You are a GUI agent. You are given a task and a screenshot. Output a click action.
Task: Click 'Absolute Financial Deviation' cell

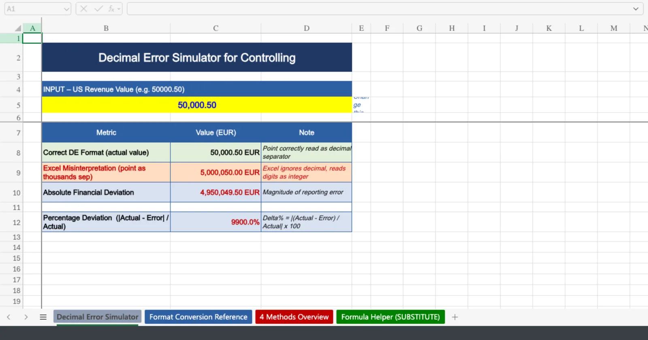coord(106,192)
